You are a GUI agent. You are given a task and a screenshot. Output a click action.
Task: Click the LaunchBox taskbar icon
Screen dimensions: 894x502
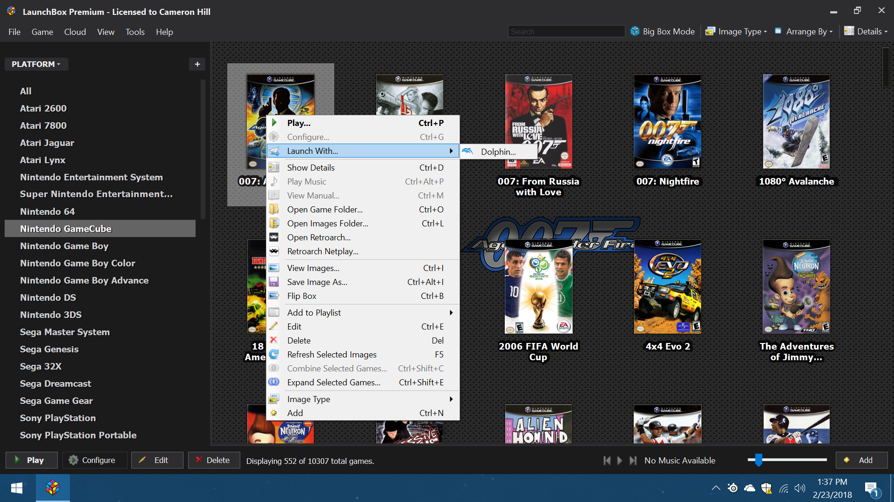pyautogui.click(x=53, y=488)
